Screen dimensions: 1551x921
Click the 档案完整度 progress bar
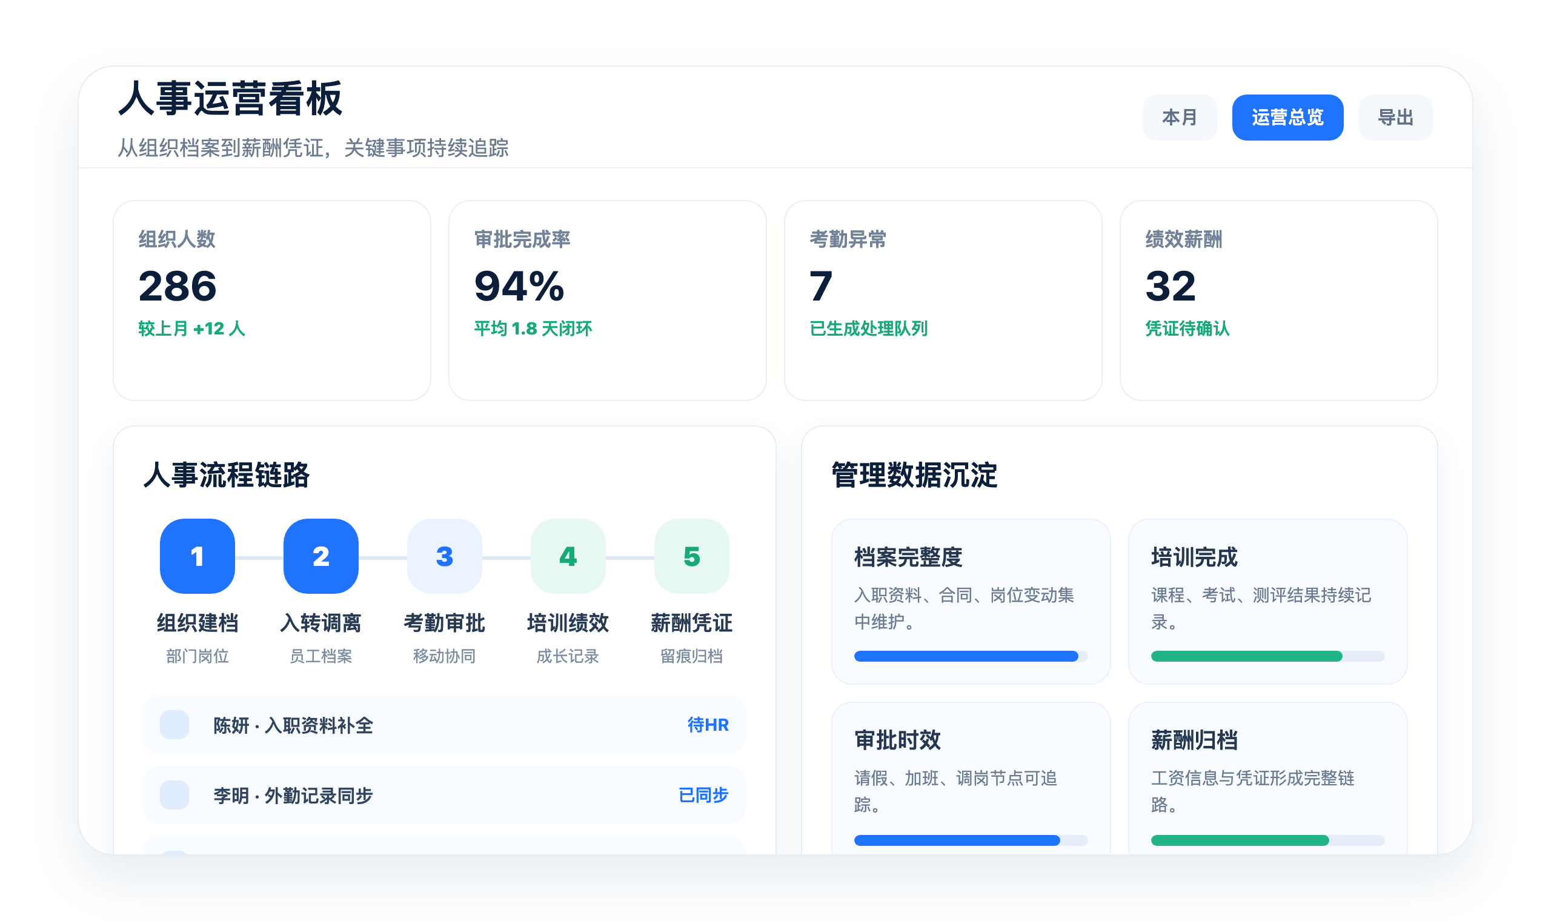point(971,656)
